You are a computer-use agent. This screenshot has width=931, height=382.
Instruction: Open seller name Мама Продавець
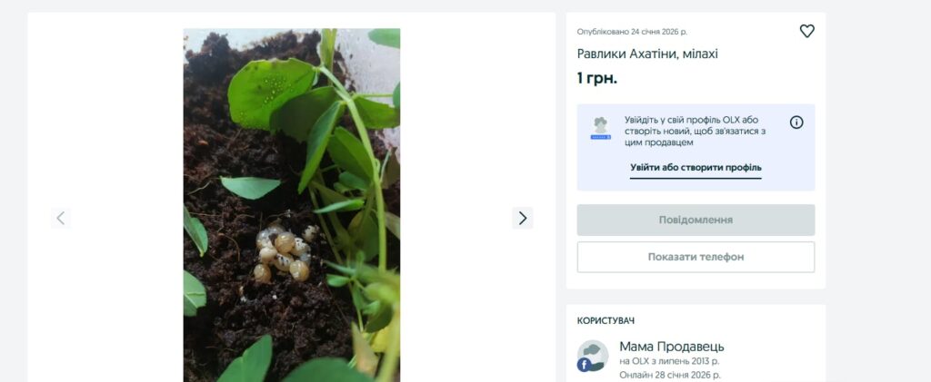click(672, 347)
